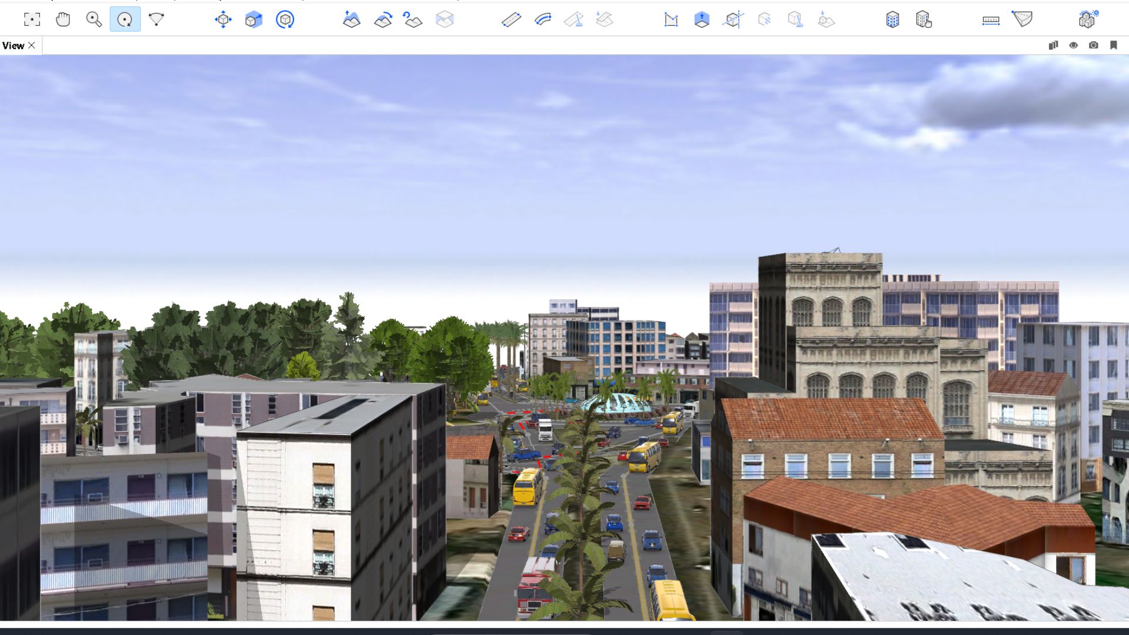Toggle the viewport eye visibility settings

tap(1073, 45)
